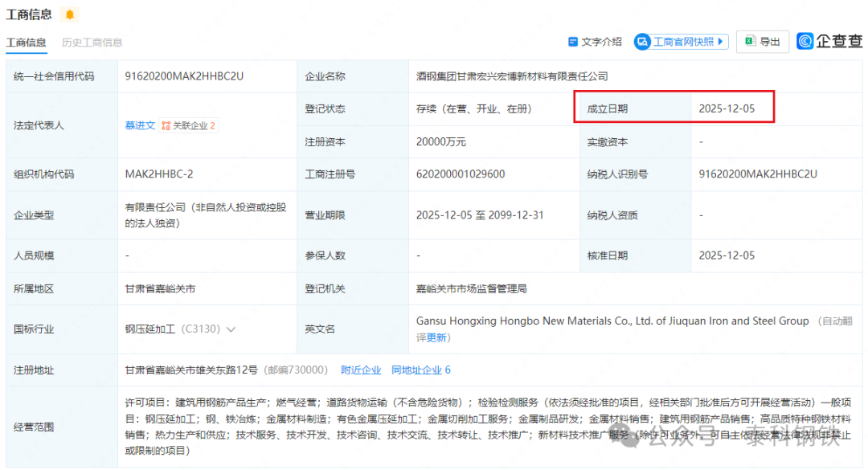Click the credit code 91620200MAK2HHBC2U in first row
The width and height of the screenshot is (868, 470).
[x=184, y=76]
